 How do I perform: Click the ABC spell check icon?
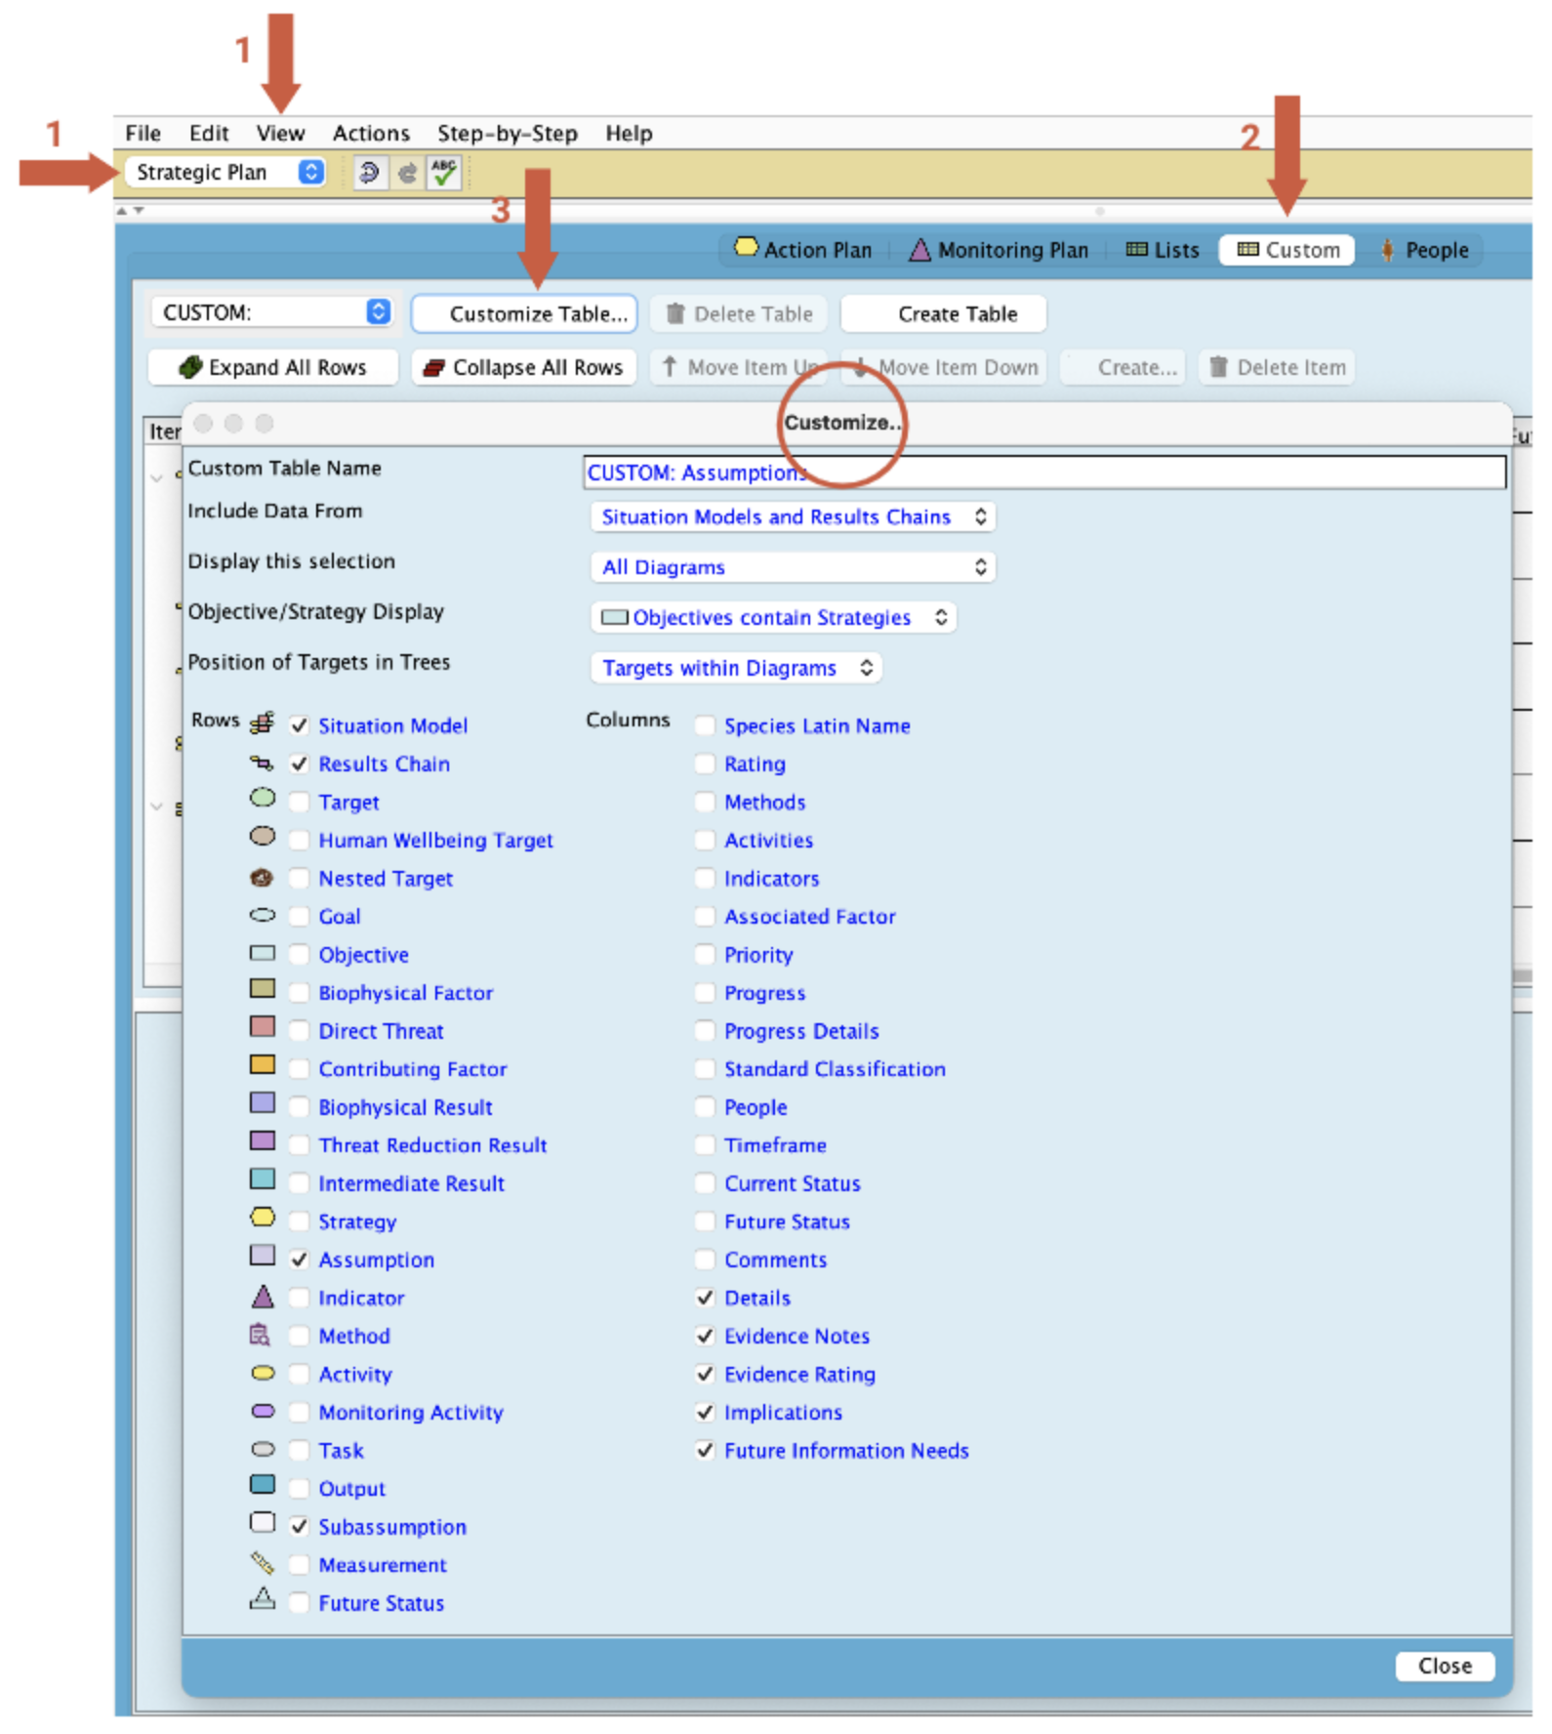click(x=444, y=173)
